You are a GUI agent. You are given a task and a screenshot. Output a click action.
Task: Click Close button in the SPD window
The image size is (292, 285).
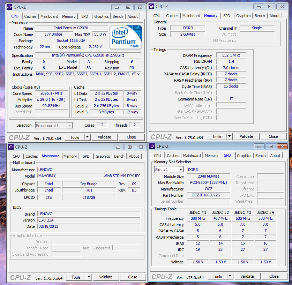pyautogui.click(x=274, y=276)
